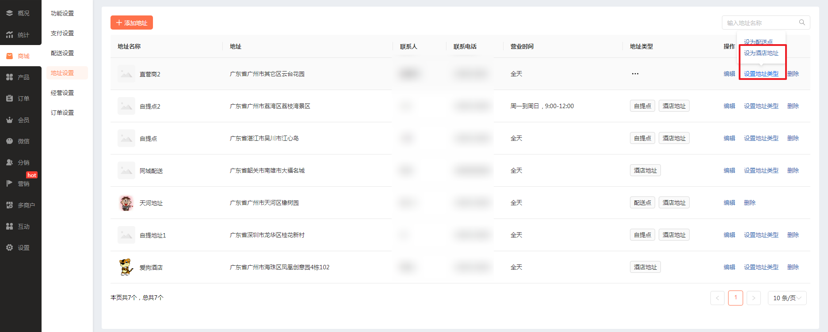The height and width of the screenshot is (332, 828).
Task: Go to next page arrow
Action: click(754, 298)
